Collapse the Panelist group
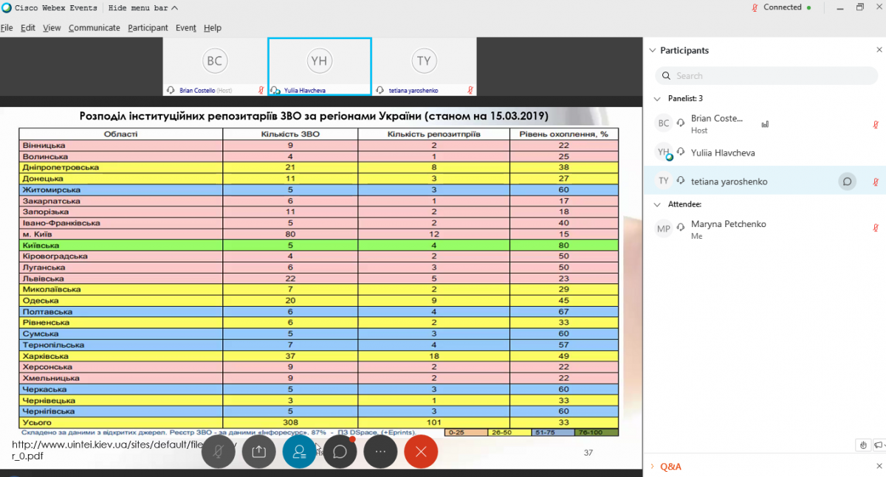 (657, 98)
